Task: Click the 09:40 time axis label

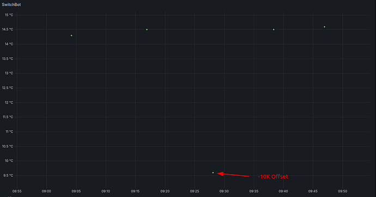Action: pyautogui.click(x=283, y=191)
